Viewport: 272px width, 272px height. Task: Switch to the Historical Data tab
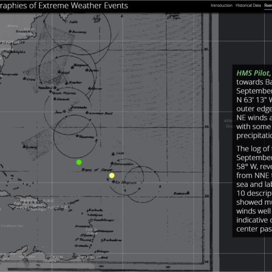[248, 5]
